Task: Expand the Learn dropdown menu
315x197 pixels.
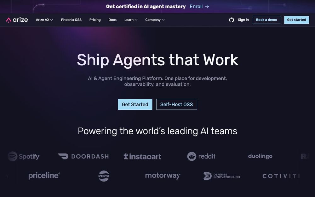Action: coord(131,20)
